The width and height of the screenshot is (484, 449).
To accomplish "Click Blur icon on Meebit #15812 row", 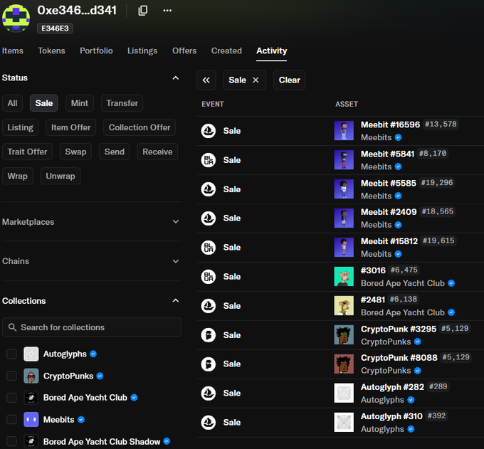I will [x=209, y=248].
